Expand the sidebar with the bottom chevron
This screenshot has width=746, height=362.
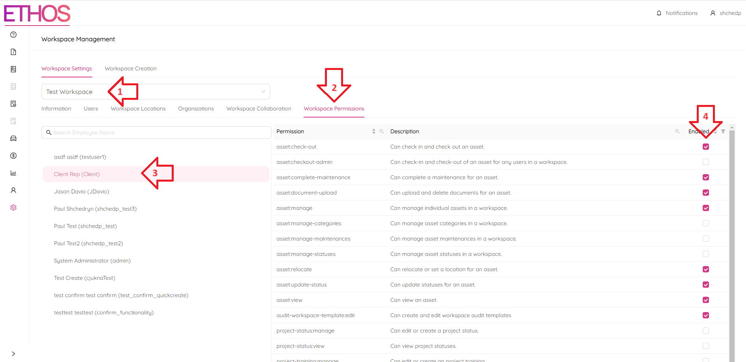point(13,353)
